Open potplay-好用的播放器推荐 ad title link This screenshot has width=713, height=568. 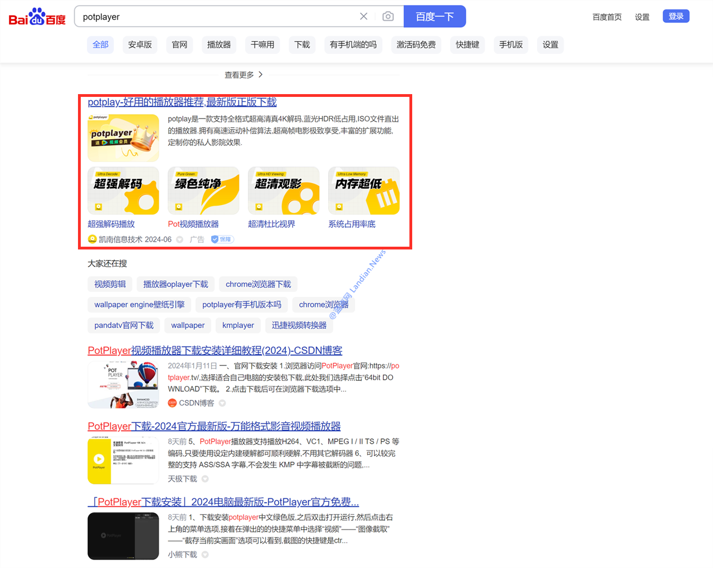coord(182,102)
